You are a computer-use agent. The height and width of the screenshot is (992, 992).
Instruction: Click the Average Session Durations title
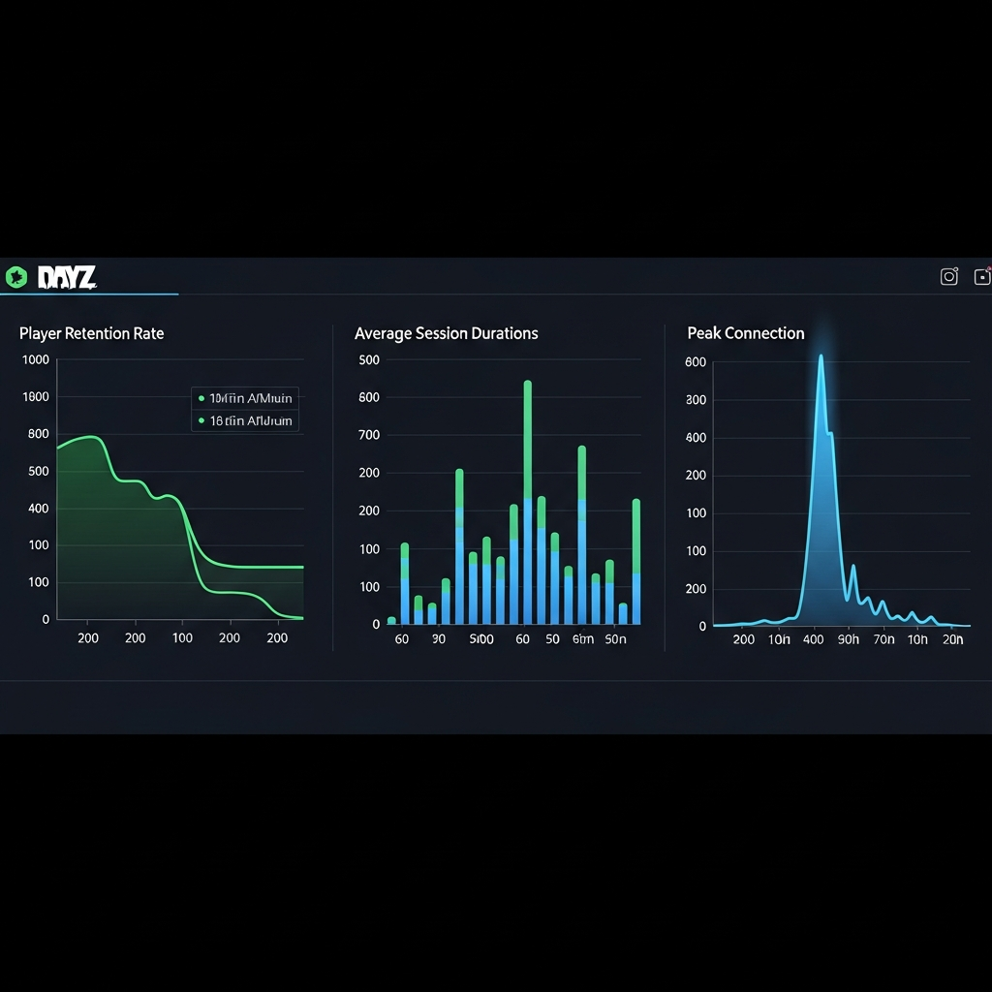446,333
